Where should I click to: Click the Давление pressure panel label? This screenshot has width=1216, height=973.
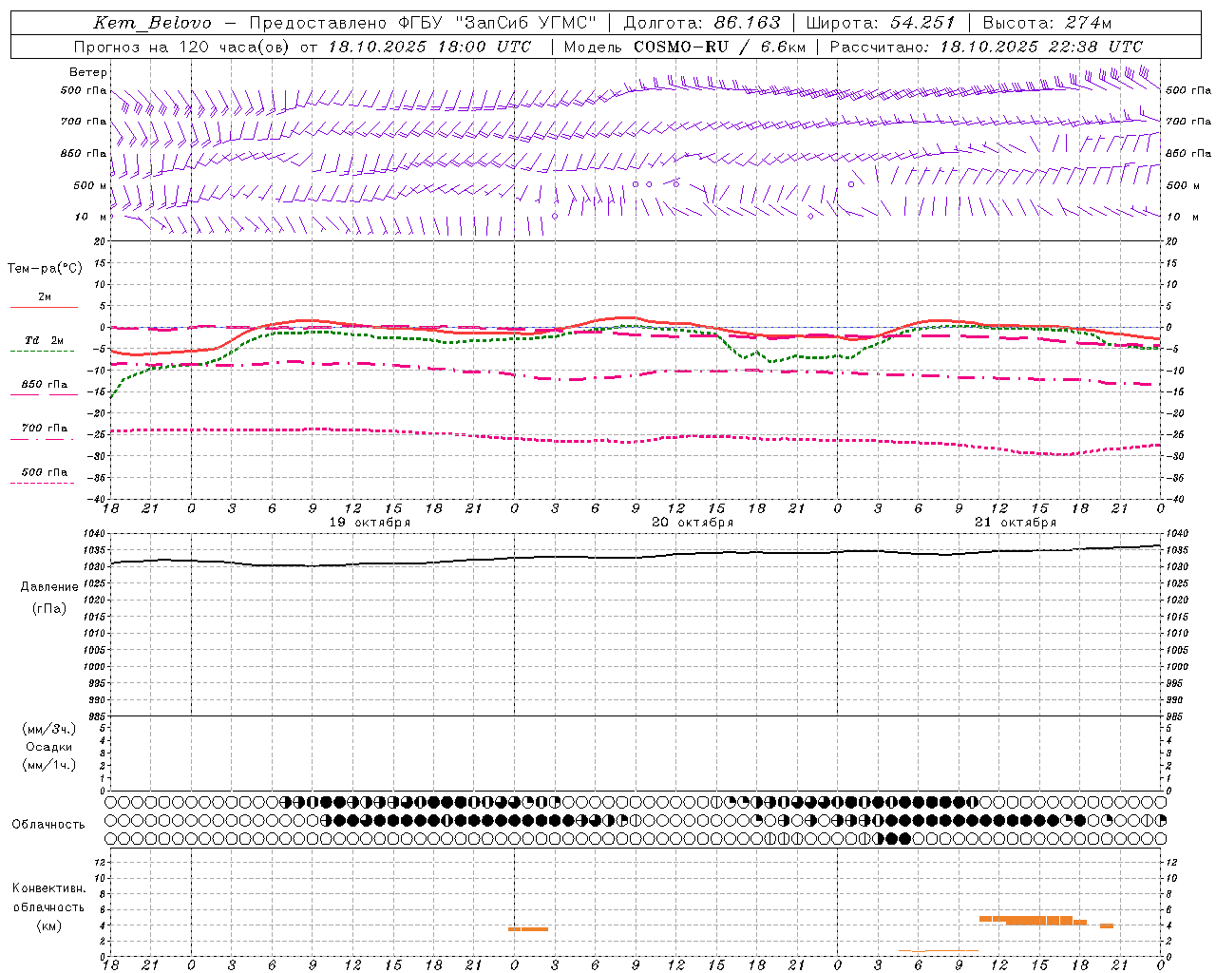point(49,587)
